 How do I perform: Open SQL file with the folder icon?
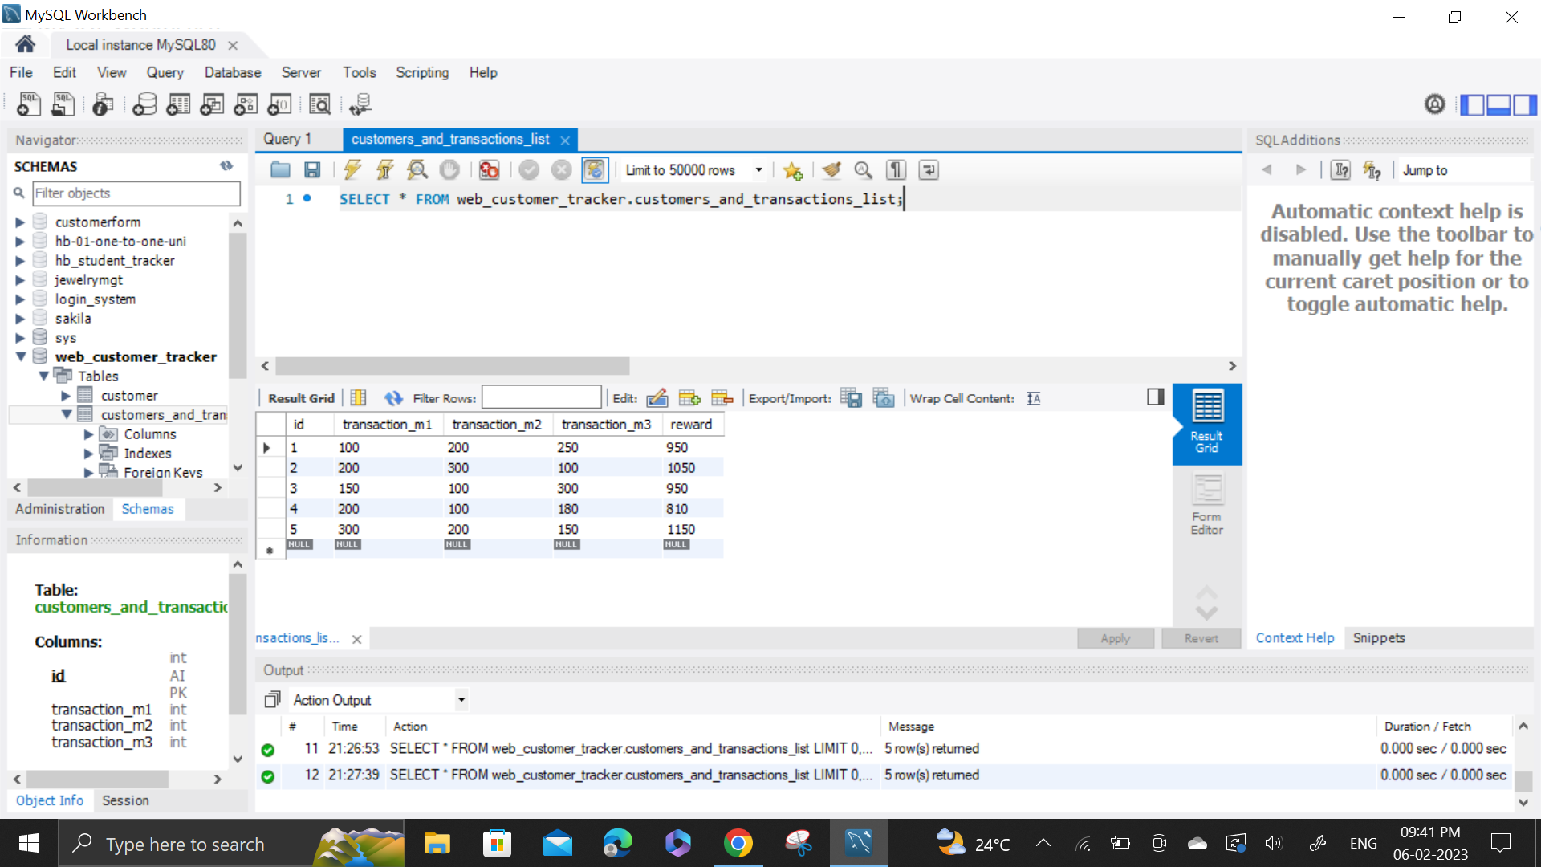pos(280,169)
